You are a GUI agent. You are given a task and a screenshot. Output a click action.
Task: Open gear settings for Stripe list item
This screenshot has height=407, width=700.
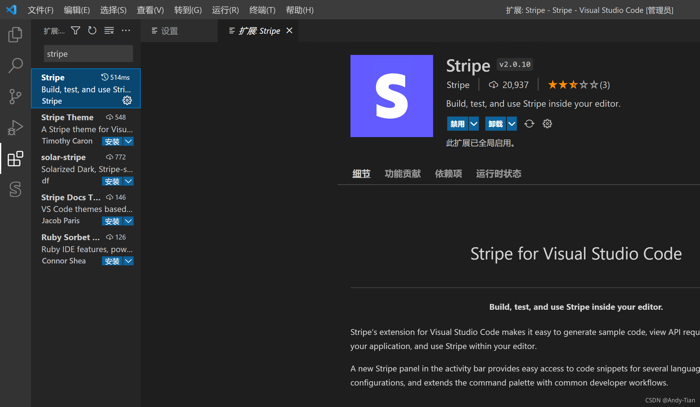127,100
